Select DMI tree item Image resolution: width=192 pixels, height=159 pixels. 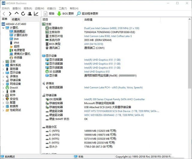coord(14,39)
